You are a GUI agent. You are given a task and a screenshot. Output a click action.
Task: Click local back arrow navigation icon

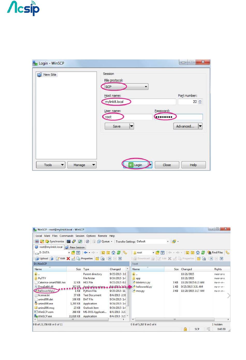pyautogui.click(x=85, y=253)
